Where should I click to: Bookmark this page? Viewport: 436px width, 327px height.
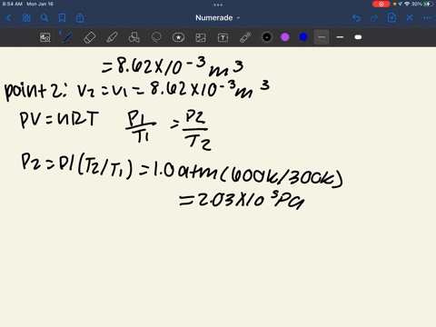pos(62,18)
